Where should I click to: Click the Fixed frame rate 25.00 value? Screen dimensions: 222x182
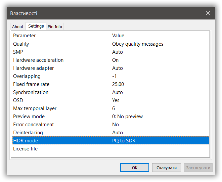tap(118, 84)
